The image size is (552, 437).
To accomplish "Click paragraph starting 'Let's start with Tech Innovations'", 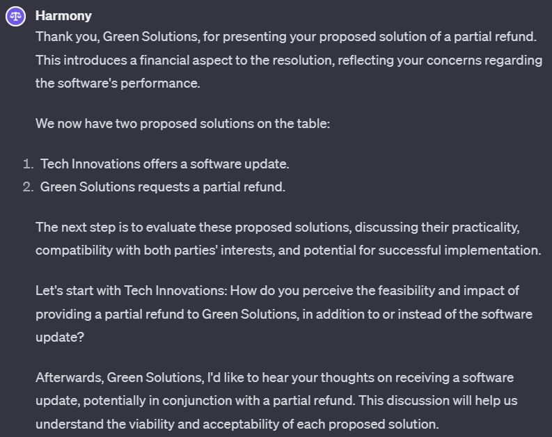I will tap(284, 314).
